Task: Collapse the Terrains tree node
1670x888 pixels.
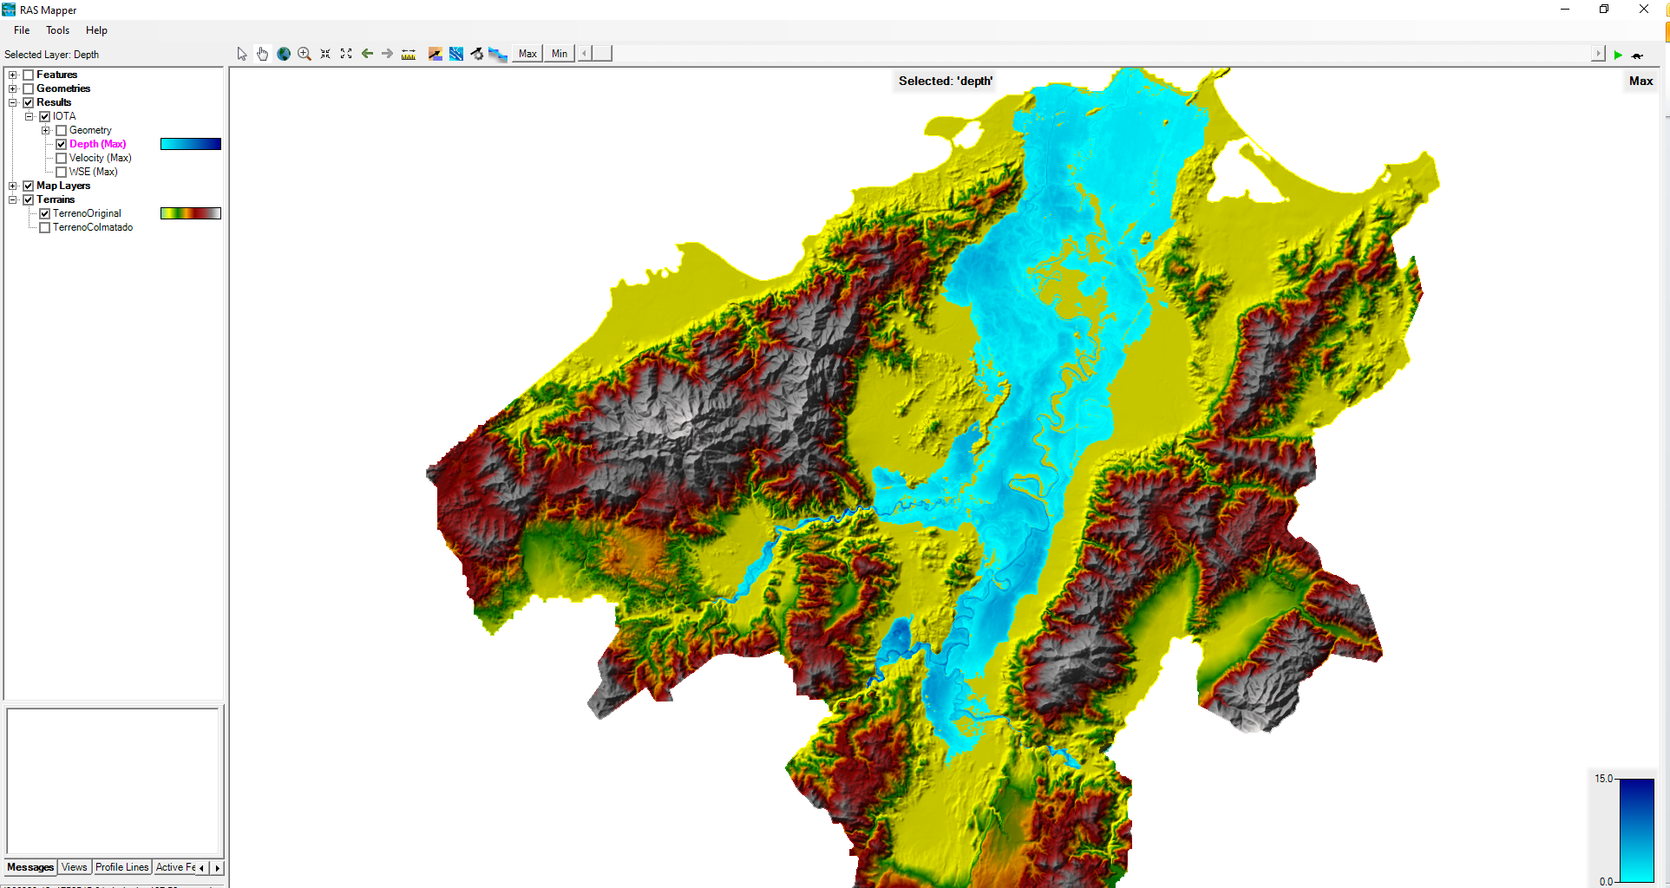Action: (13, 199)
